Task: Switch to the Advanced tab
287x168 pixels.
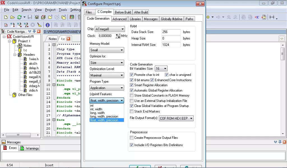Action: pyautogui.click(x=119, y=19)
